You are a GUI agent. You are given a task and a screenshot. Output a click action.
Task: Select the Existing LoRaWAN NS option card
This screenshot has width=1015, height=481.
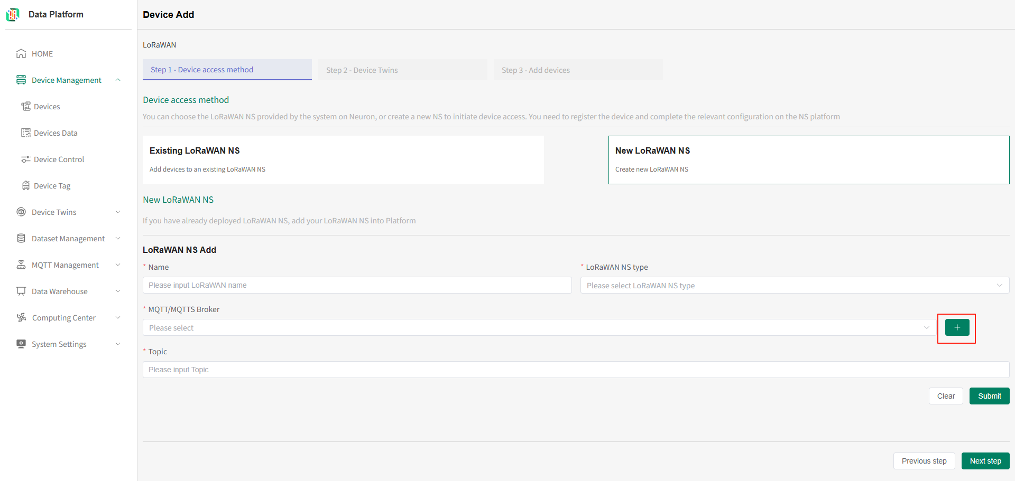[x=343, y=160]
